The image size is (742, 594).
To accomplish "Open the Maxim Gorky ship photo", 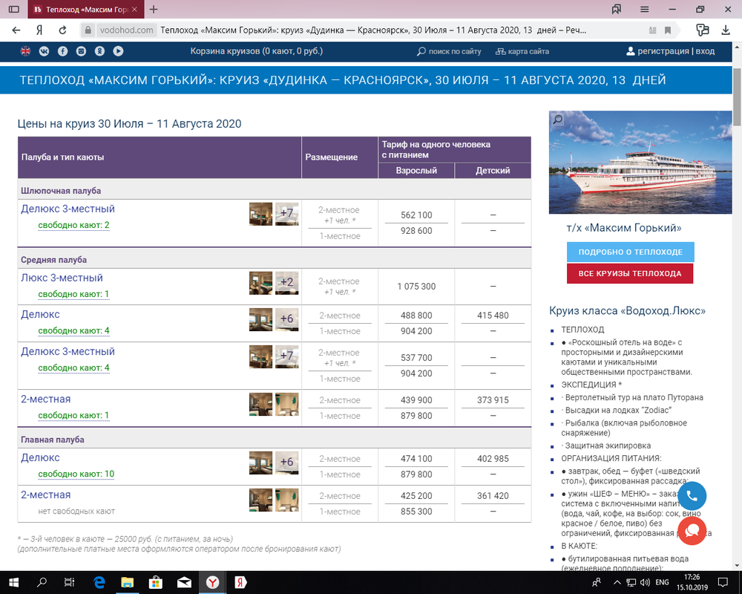I will click(x=640, y=162).
